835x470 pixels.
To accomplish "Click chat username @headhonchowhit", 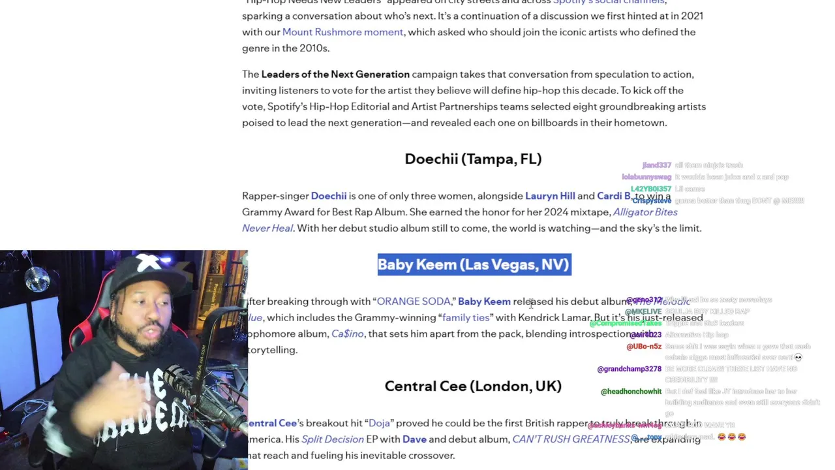I will (631, 392).
